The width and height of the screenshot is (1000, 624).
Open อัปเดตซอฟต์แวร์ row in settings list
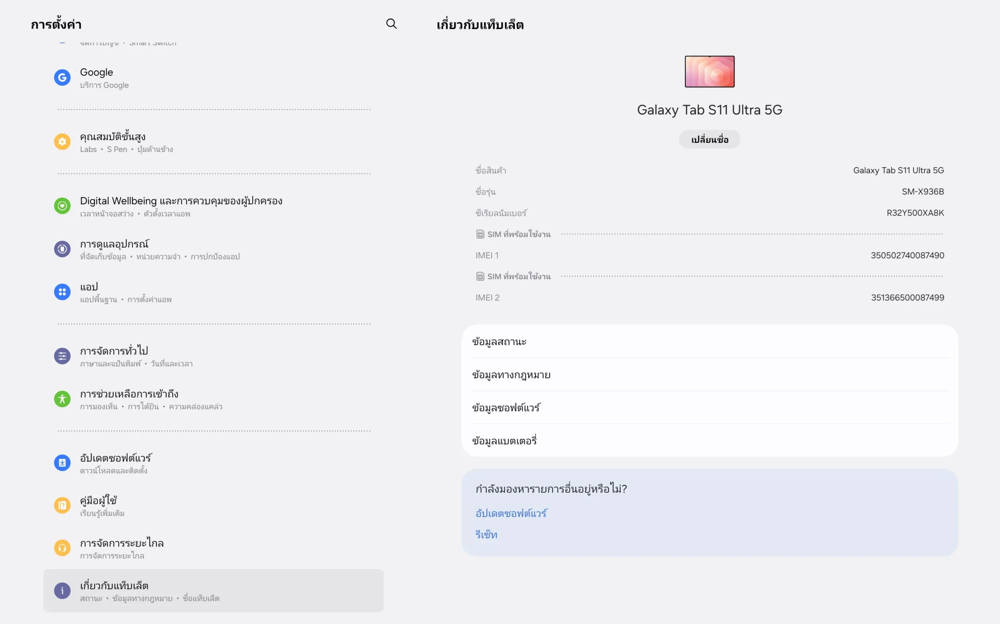(x=213, y=463)
